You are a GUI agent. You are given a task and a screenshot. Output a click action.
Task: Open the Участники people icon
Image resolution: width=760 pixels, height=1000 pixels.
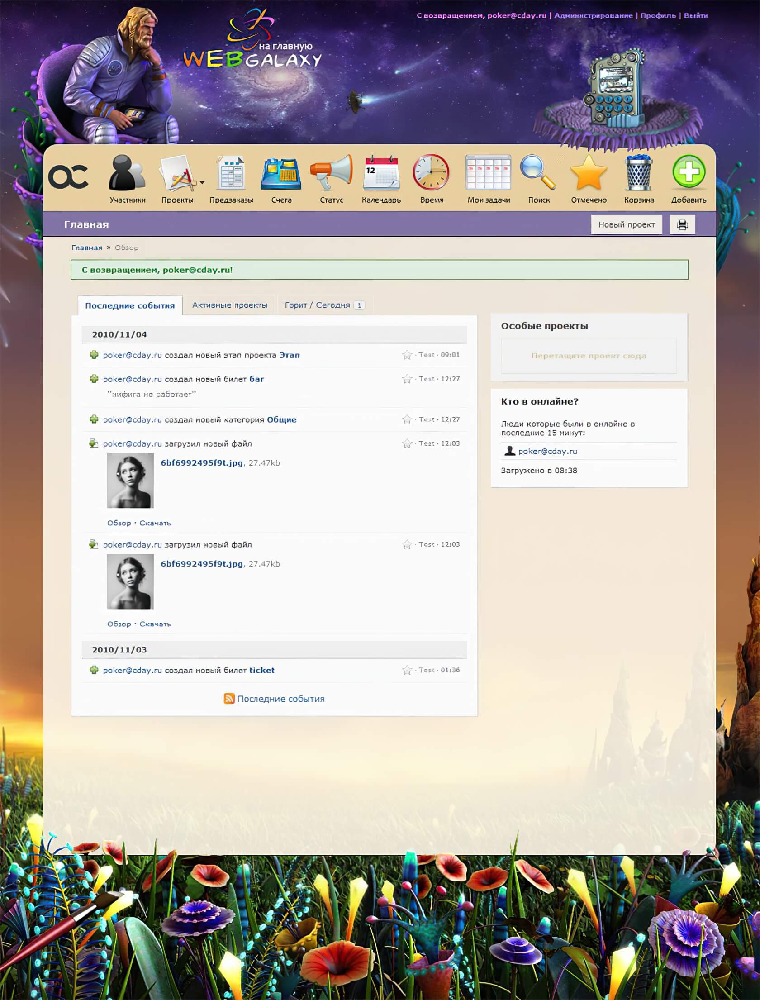[127, 173]
